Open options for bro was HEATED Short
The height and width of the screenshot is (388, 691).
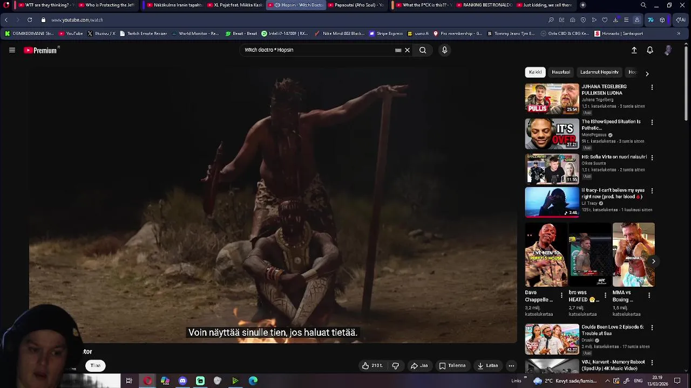(605, 295)
